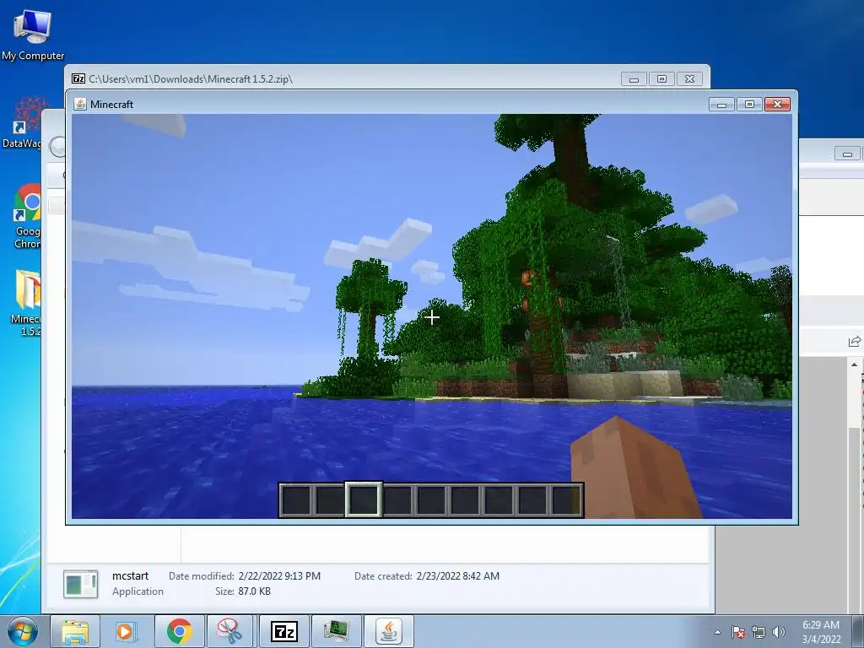Image resolution: width=864 pixels, height=648 pixels.
Task: Show hidden system tray icons
Action: point(717,632)
